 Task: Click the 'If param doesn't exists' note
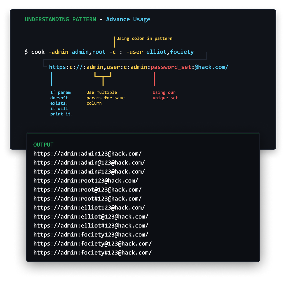coord(61,103)
